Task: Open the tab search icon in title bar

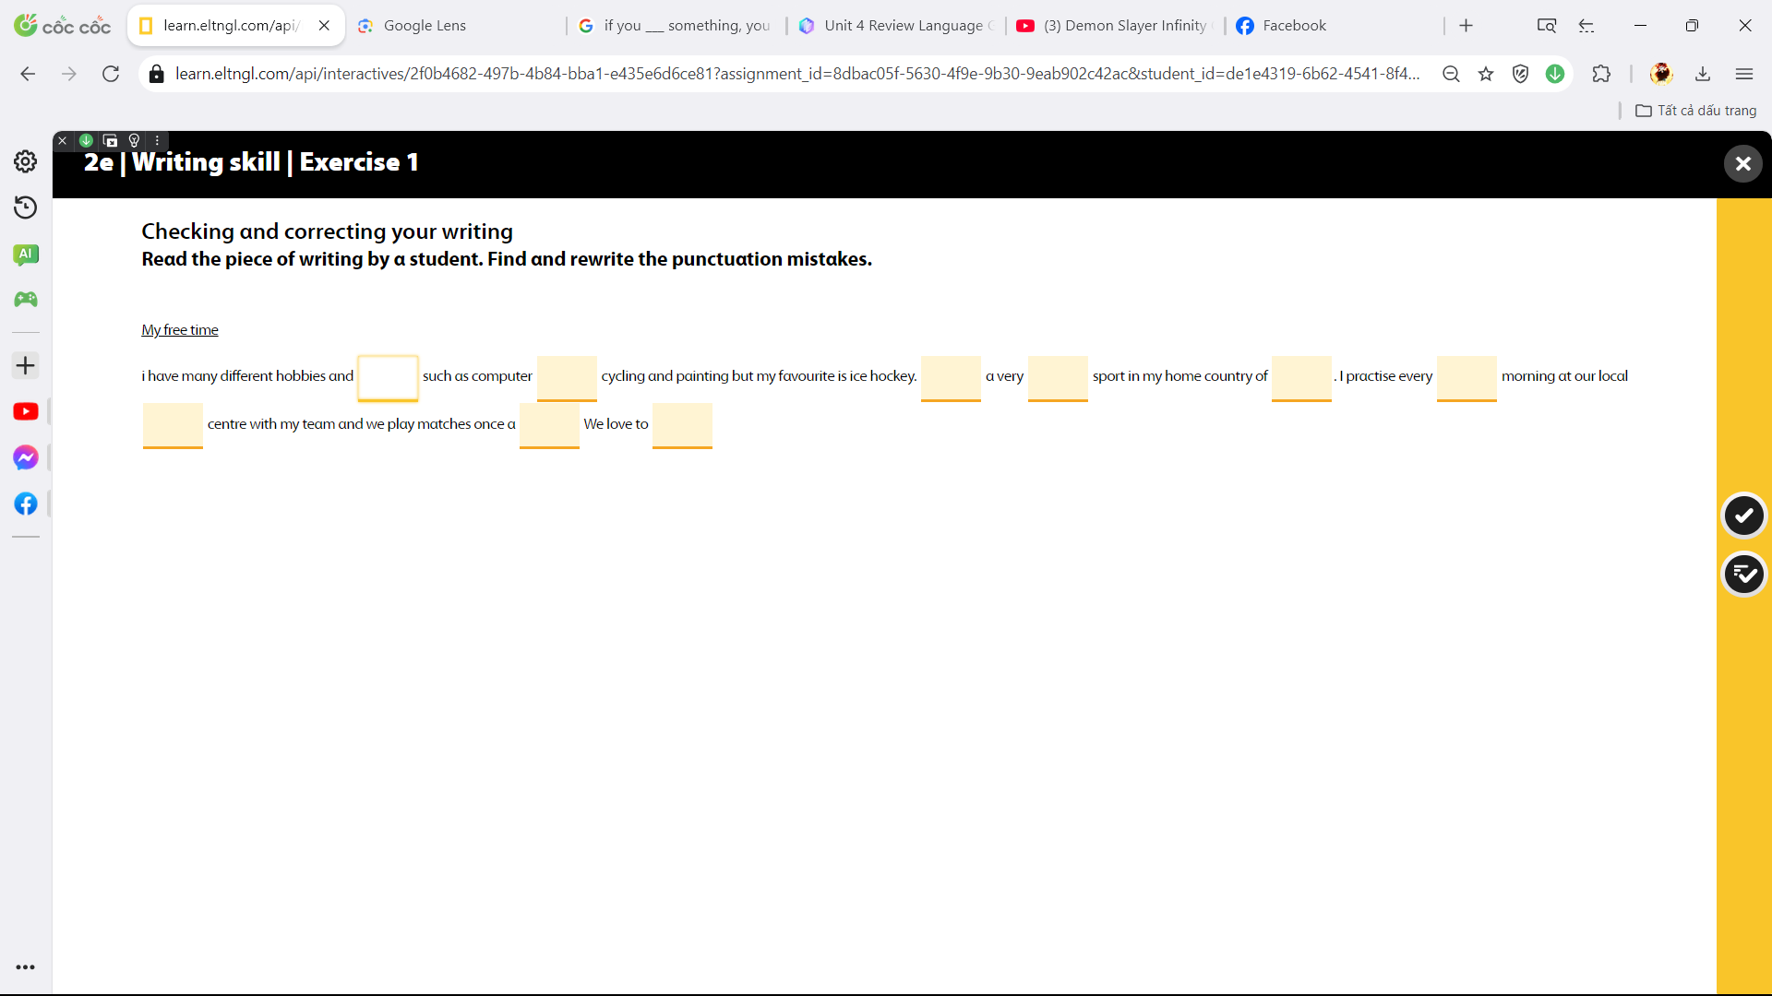Action: click(x=1547, y=26)
